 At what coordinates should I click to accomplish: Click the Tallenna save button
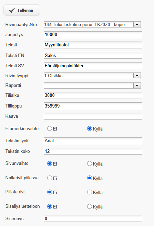22,10
